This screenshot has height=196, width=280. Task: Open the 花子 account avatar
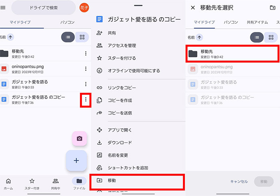[84, 8]
